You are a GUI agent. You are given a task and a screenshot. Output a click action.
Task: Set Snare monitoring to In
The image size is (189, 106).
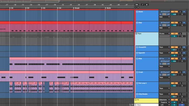(x=160, y=14)
